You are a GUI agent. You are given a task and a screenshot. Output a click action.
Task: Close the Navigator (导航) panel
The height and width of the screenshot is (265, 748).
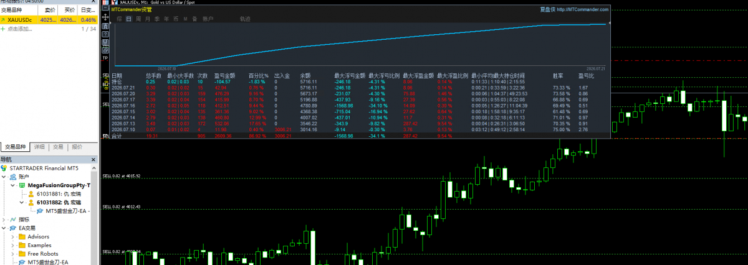[x=94, y=160]
